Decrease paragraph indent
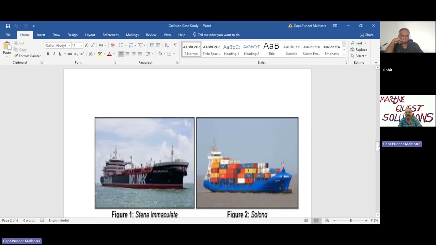The height and width of the screenshot is (245, 436). point(152,45)
